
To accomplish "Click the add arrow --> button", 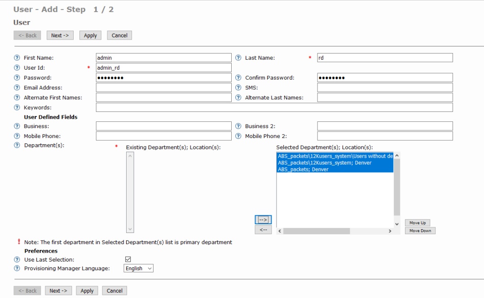I will click(x=263, y=219).
